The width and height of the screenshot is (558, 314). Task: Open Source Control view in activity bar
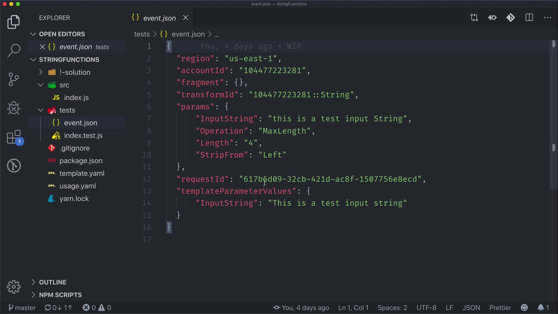click(14, 79)
